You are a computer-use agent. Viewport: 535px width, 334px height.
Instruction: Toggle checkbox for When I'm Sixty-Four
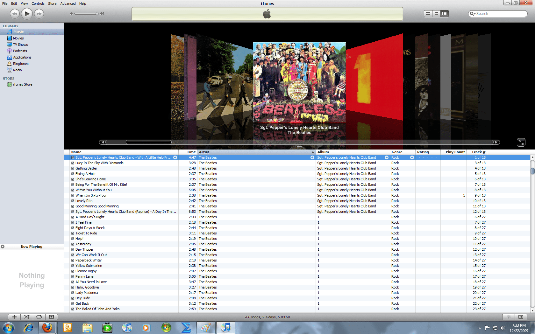[73, 195]
